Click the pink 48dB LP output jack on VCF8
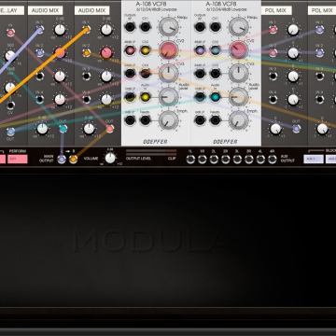This screenshot has width=336, height=336. click(130, 50)
